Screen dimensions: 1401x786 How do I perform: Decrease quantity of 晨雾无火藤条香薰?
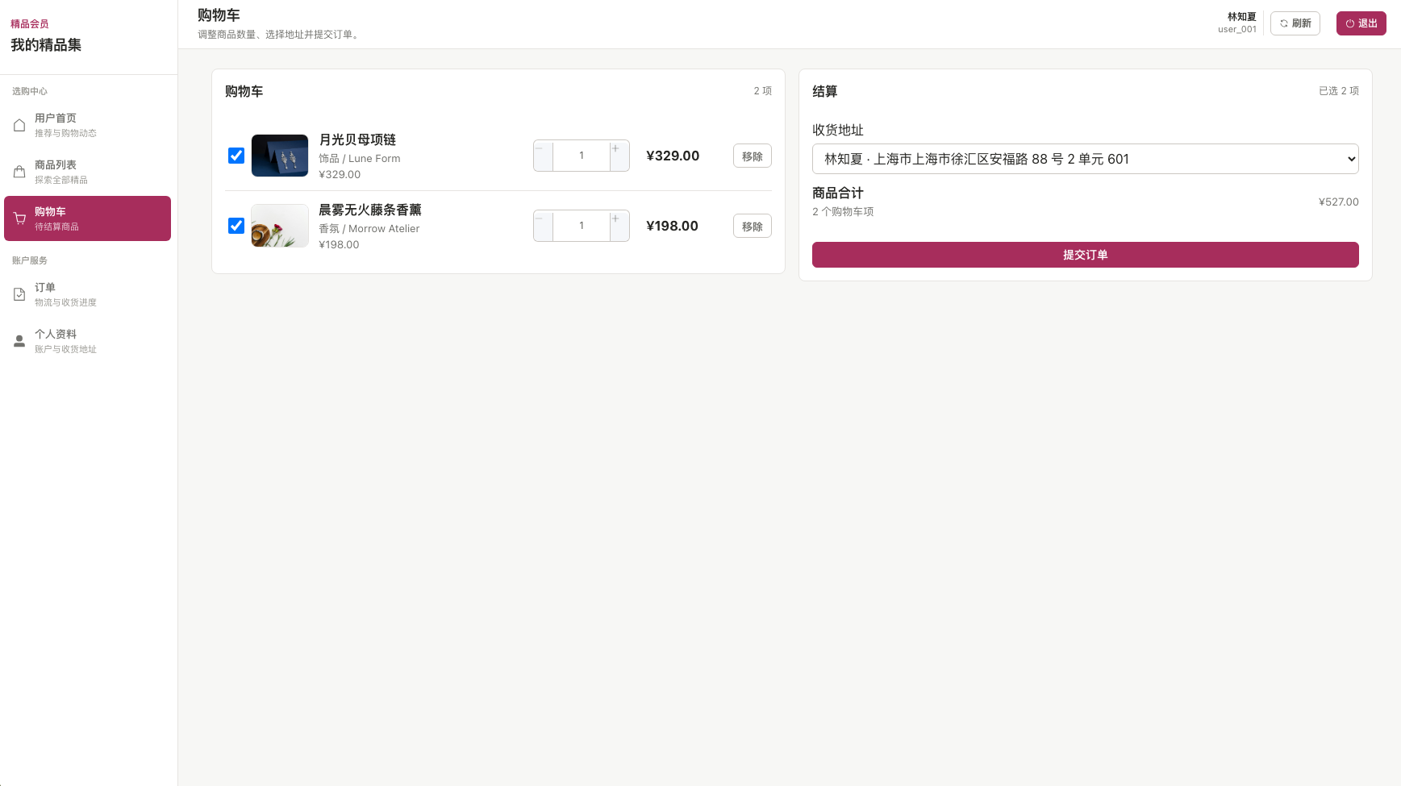[543, 226]
